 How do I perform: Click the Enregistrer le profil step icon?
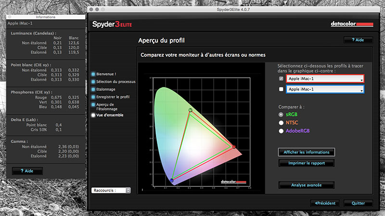(x=93, y=97)
